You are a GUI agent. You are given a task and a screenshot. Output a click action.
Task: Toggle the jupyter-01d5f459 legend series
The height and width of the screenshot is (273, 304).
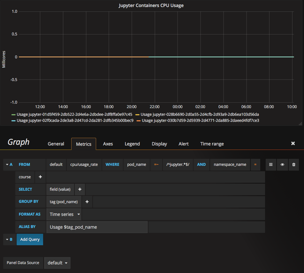coord(74,114)
